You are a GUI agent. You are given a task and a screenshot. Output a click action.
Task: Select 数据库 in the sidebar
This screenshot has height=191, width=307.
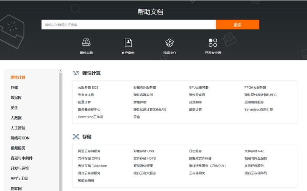[x=16, y=98]
